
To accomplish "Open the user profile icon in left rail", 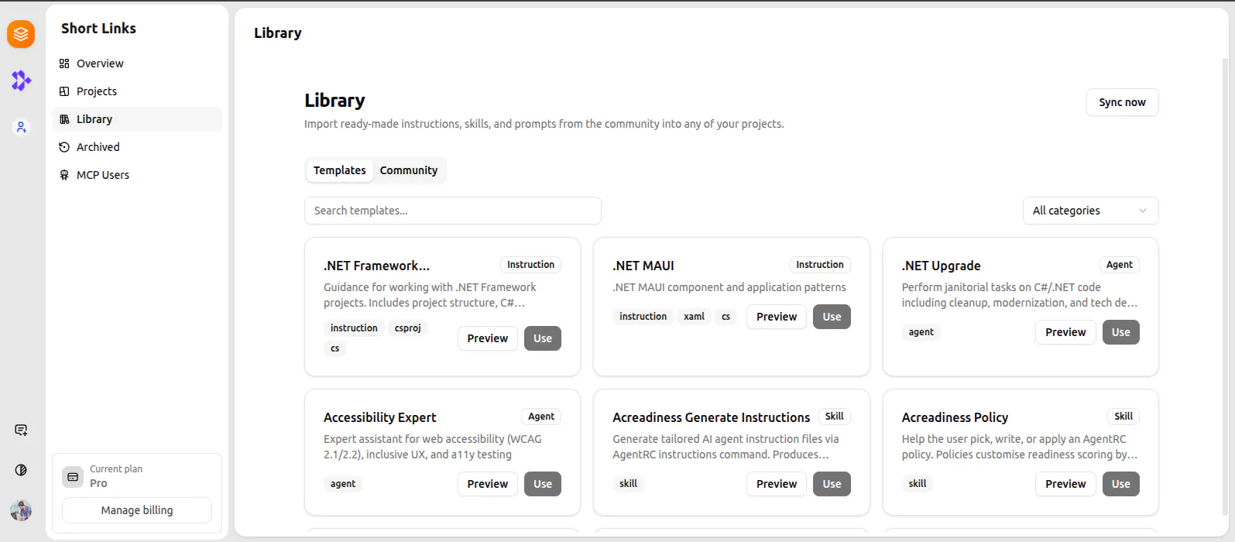I will coord(21,127).
